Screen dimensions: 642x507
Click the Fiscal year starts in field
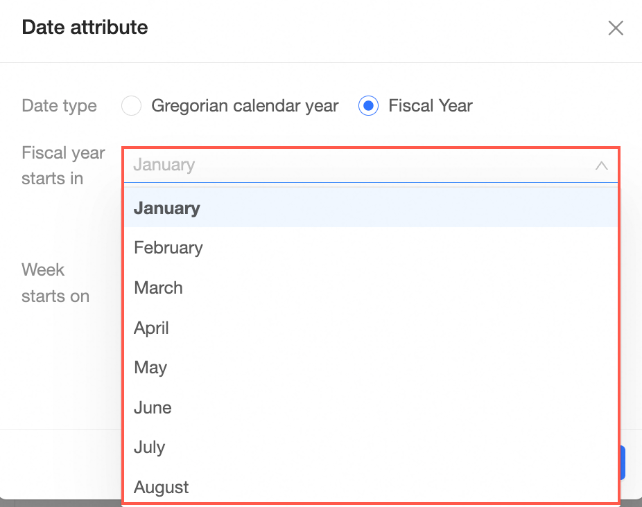tap(361, 165)
